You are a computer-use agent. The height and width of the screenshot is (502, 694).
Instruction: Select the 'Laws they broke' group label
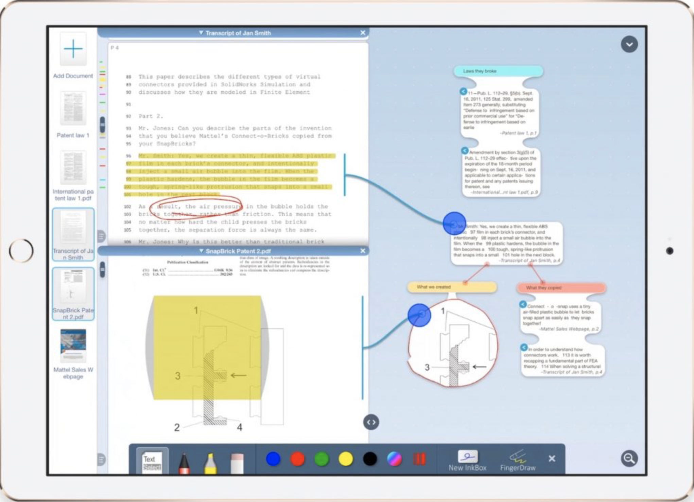click(498, 71)
